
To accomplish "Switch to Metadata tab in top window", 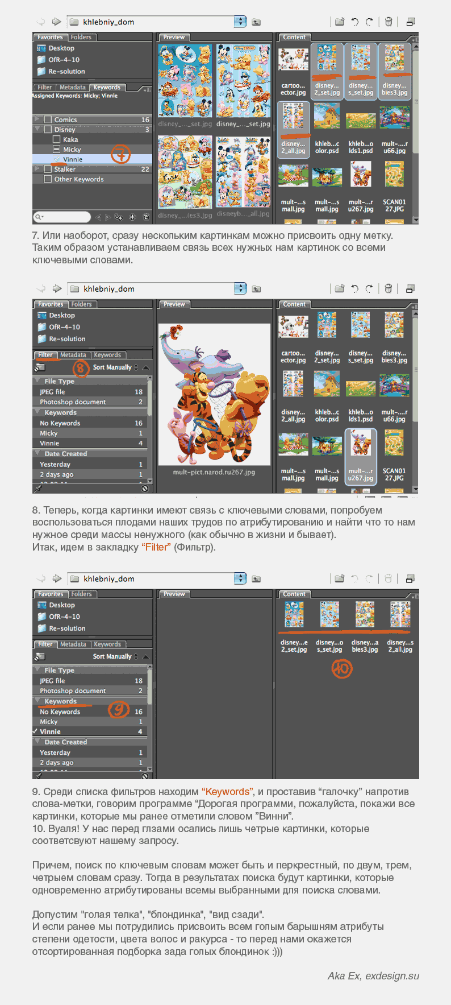I will coord(73,88).
